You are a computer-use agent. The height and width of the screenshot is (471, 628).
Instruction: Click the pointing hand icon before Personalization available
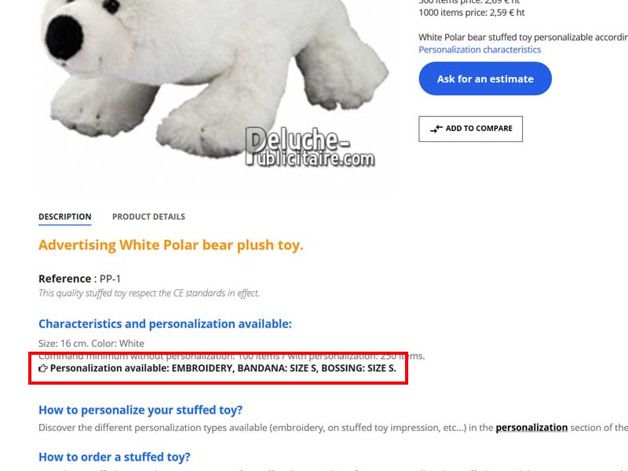tap(43, 368)
